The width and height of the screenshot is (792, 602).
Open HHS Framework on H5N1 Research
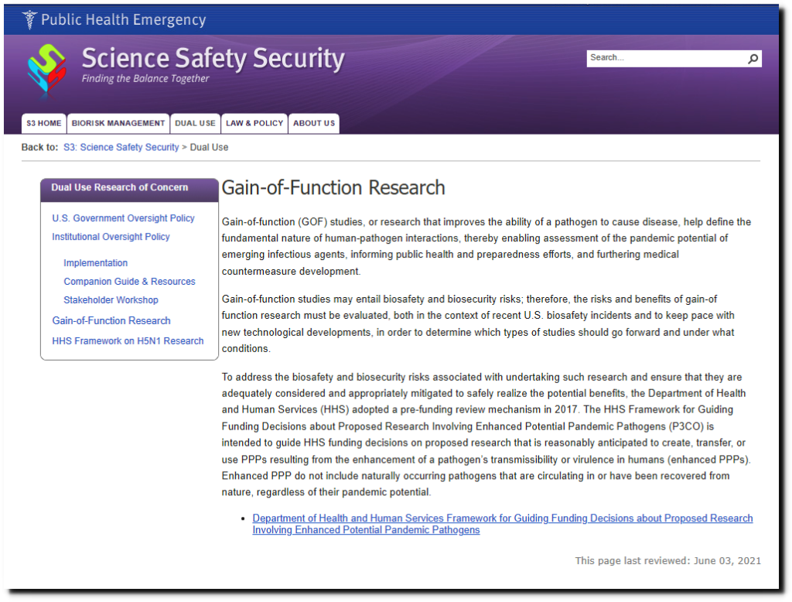pos(128,341)
